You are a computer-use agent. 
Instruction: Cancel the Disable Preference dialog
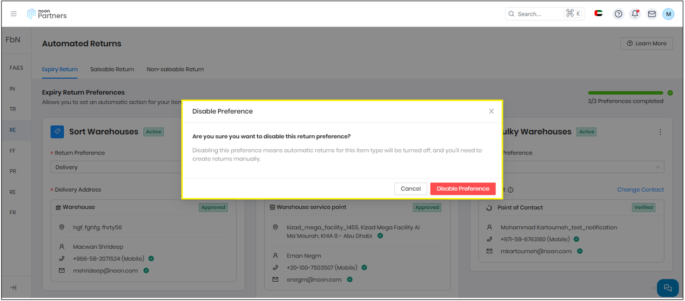pyautogui.click(x=411, y=188)
